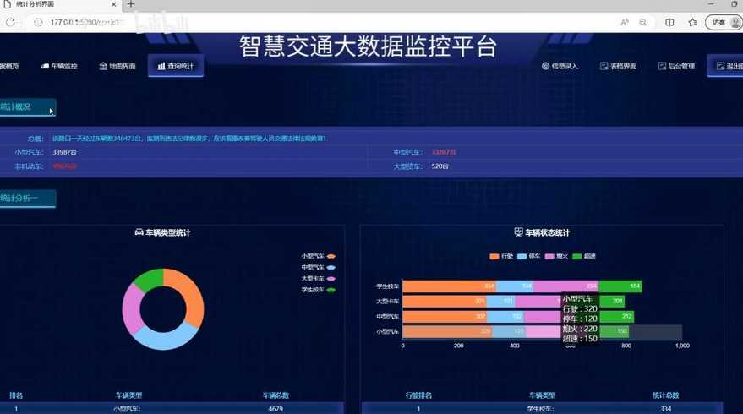Click the read aloud icon
This screenshot has height=414, width=743.
[x=625, y=22]
